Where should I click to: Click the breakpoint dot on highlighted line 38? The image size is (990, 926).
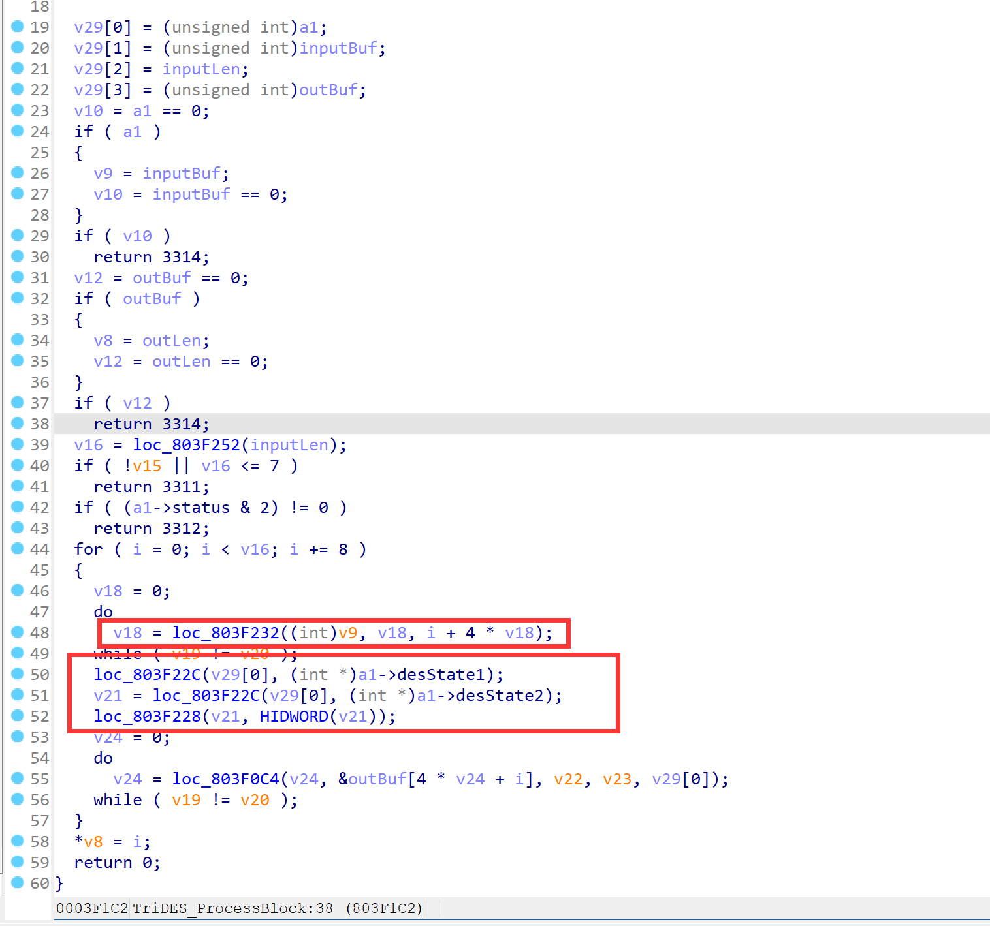(x=18, y=424)
